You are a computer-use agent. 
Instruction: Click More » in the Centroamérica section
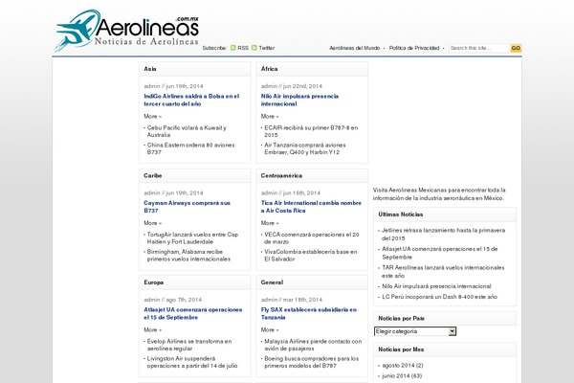(x=270, y=223)
